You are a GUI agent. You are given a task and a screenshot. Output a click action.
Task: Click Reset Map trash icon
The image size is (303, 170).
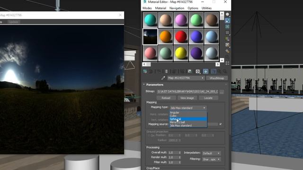coord(166,71)
